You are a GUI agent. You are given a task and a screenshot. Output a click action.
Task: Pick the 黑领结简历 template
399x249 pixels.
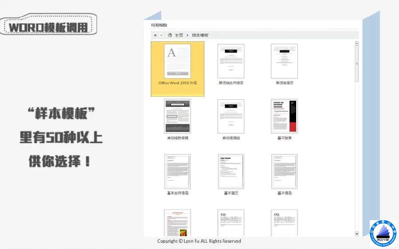click(284, 61)
